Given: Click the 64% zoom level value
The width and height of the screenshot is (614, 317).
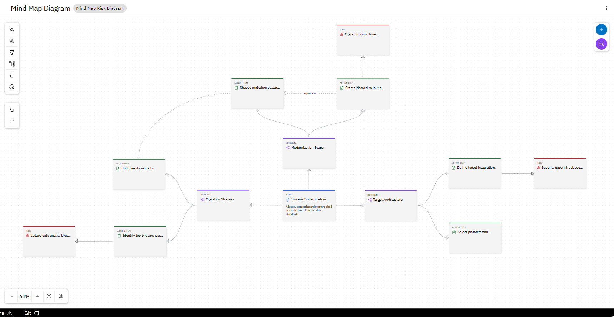Looking at the screenshot, I should (x=24, y=297).
